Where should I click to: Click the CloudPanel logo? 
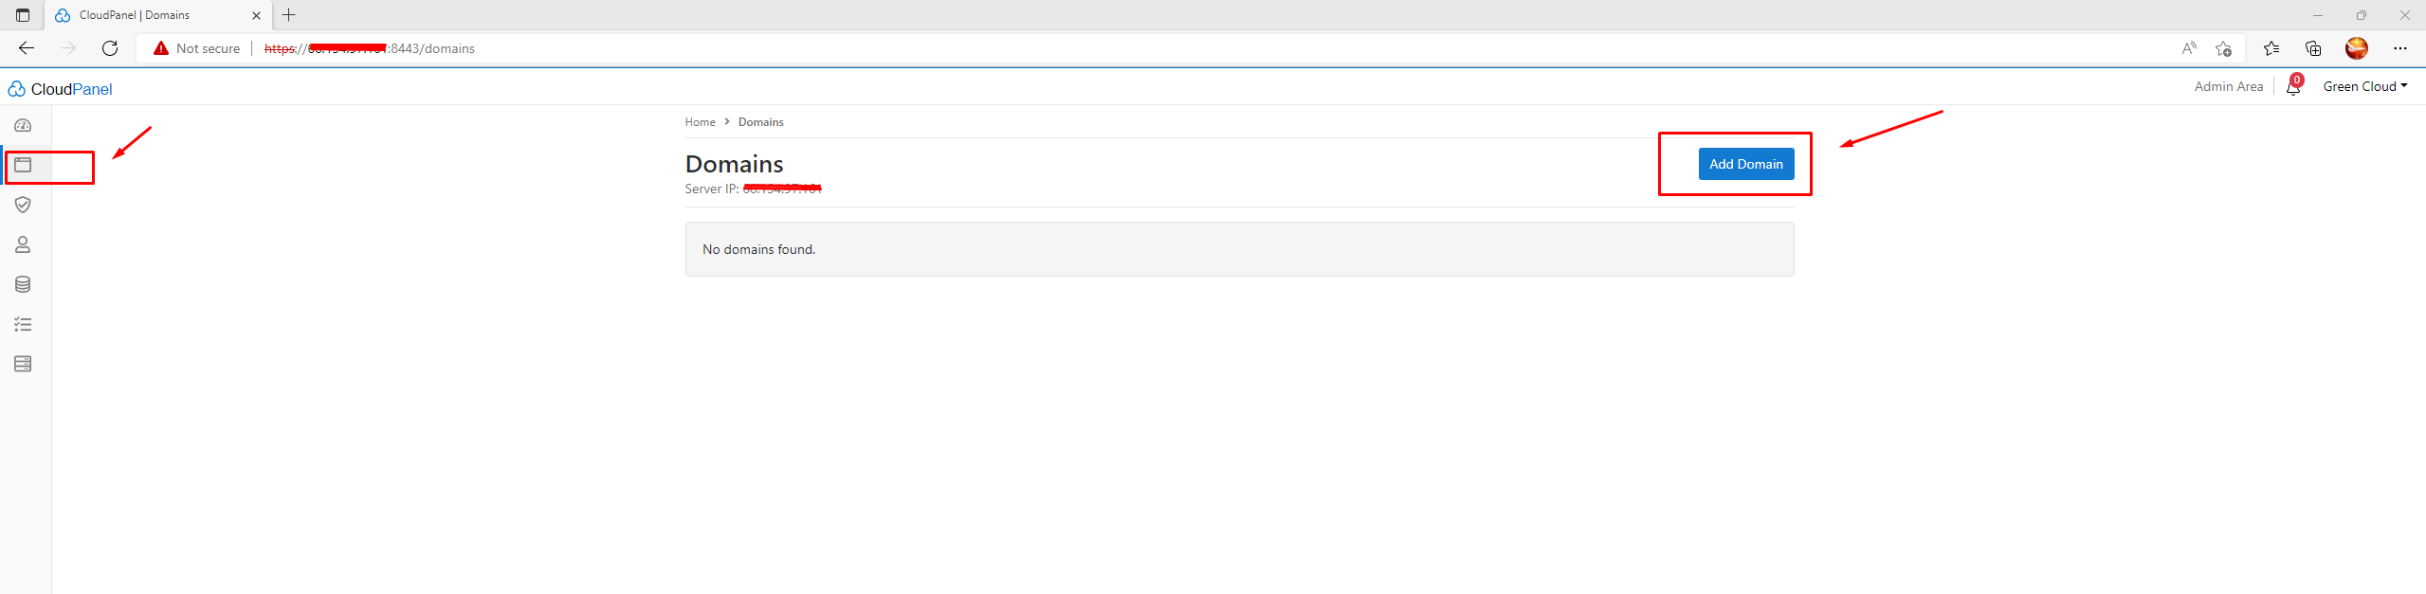click(60, 89)
